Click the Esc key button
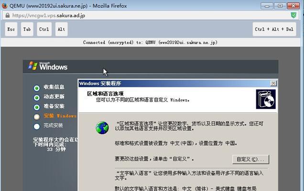Screen dimensions: 304x191 point(11,29)
